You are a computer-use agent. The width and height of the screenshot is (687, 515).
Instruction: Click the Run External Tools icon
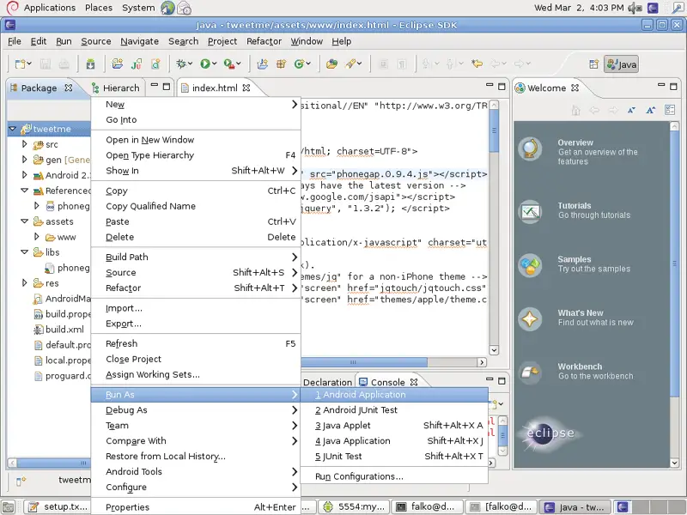pos(229,64)
